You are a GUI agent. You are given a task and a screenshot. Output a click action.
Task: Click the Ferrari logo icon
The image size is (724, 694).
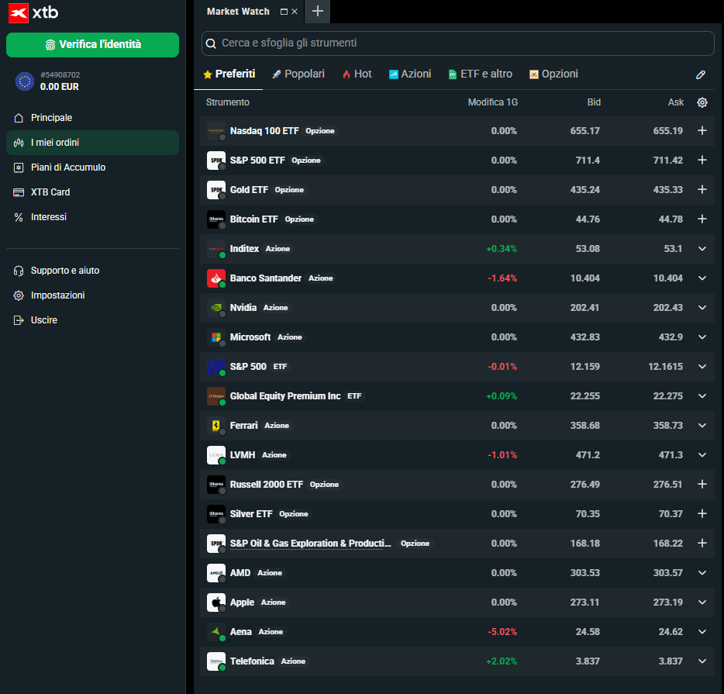point(216,426)
